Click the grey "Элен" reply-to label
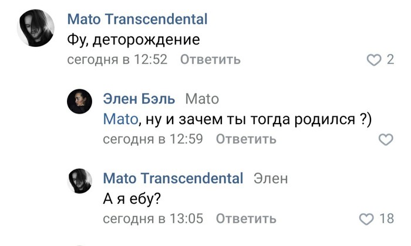This screenshot has width=411, height=246. pos(271,178)
